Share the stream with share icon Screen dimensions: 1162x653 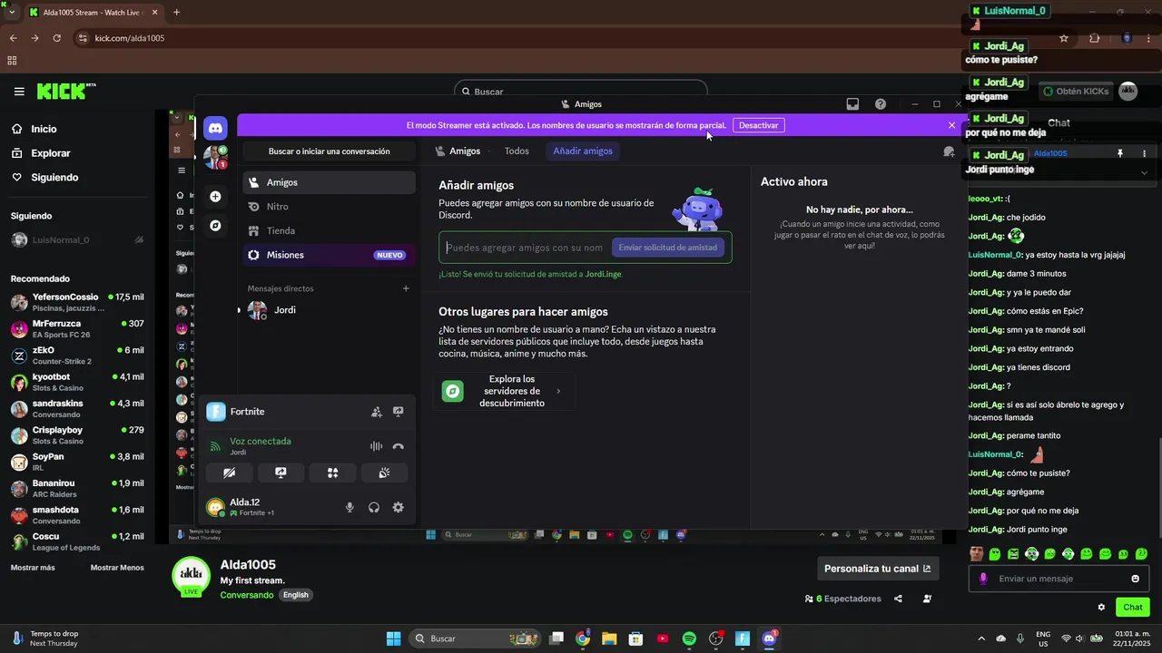click(x=898, y=599)
